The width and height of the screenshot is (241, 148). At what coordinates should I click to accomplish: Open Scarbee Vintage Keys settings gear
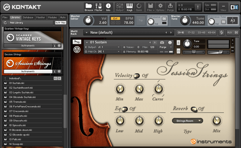[x=59, y=46]
